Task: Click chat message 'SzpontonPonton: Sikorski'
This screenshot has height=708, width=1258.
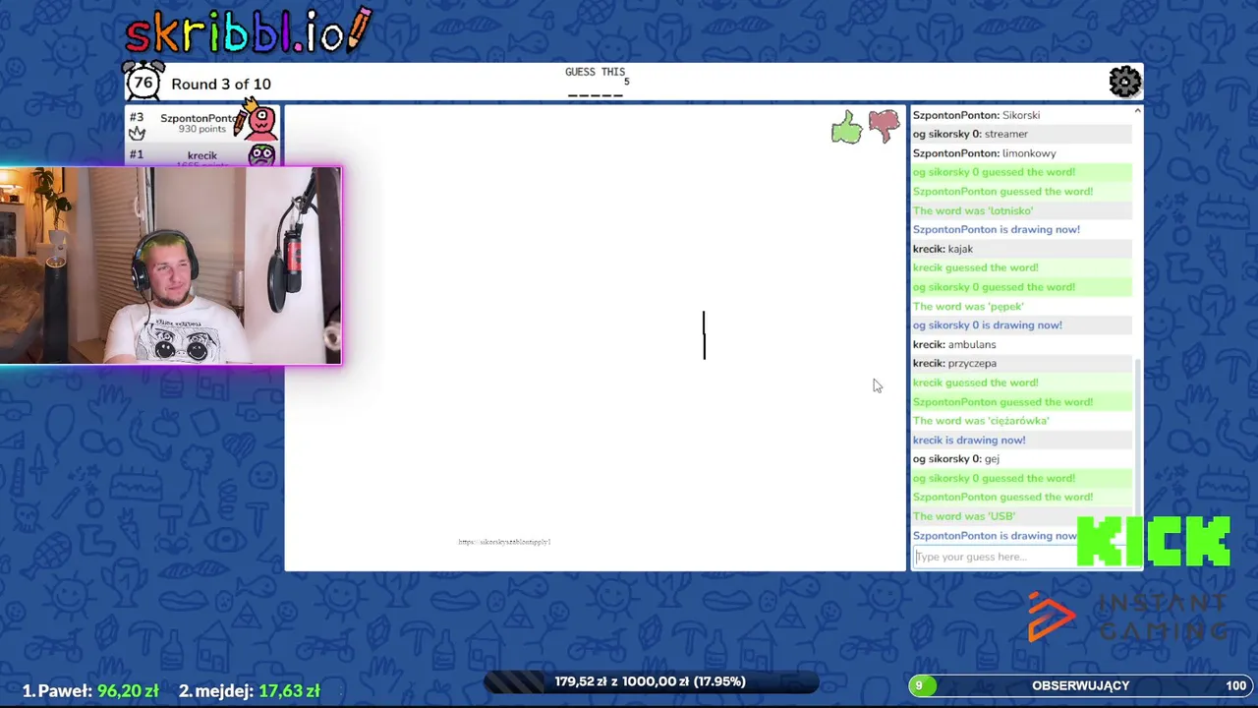Action: pos(976,115)
